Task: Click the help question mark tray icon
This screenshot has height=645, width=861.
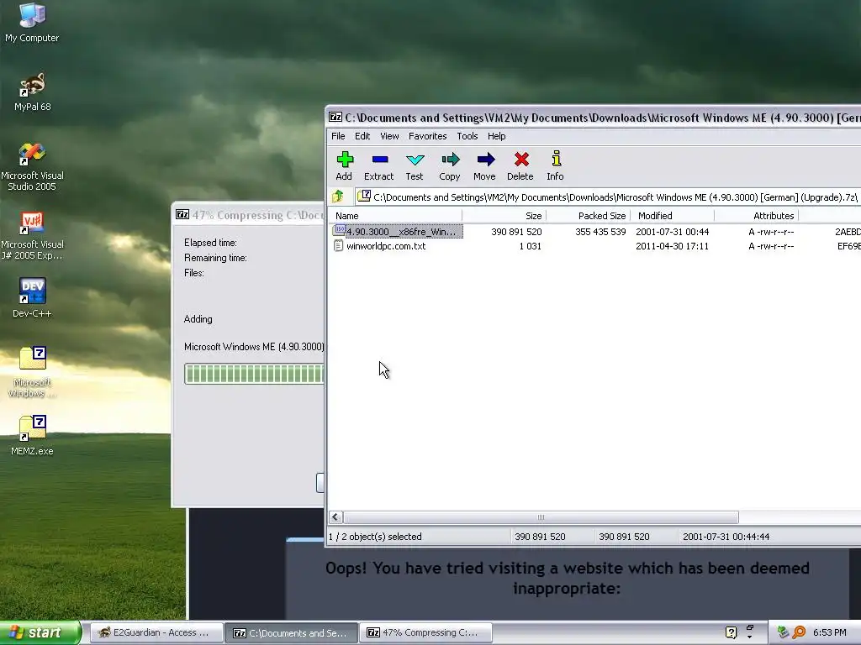Action: click(731, 633)
